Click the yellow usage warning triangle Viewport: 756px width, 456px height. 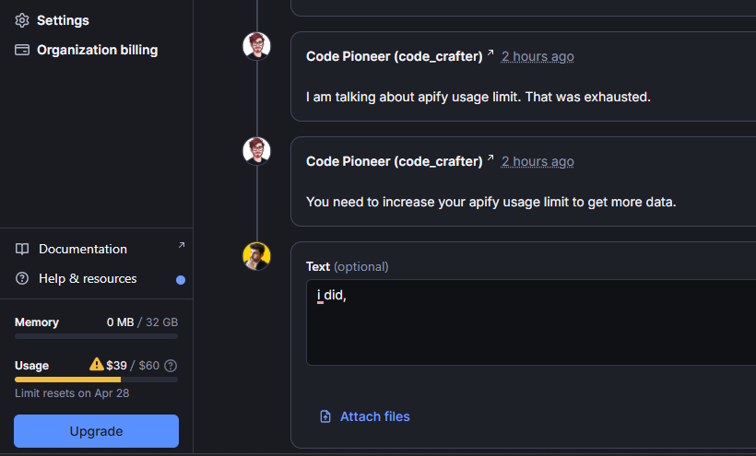coord(97,364)
